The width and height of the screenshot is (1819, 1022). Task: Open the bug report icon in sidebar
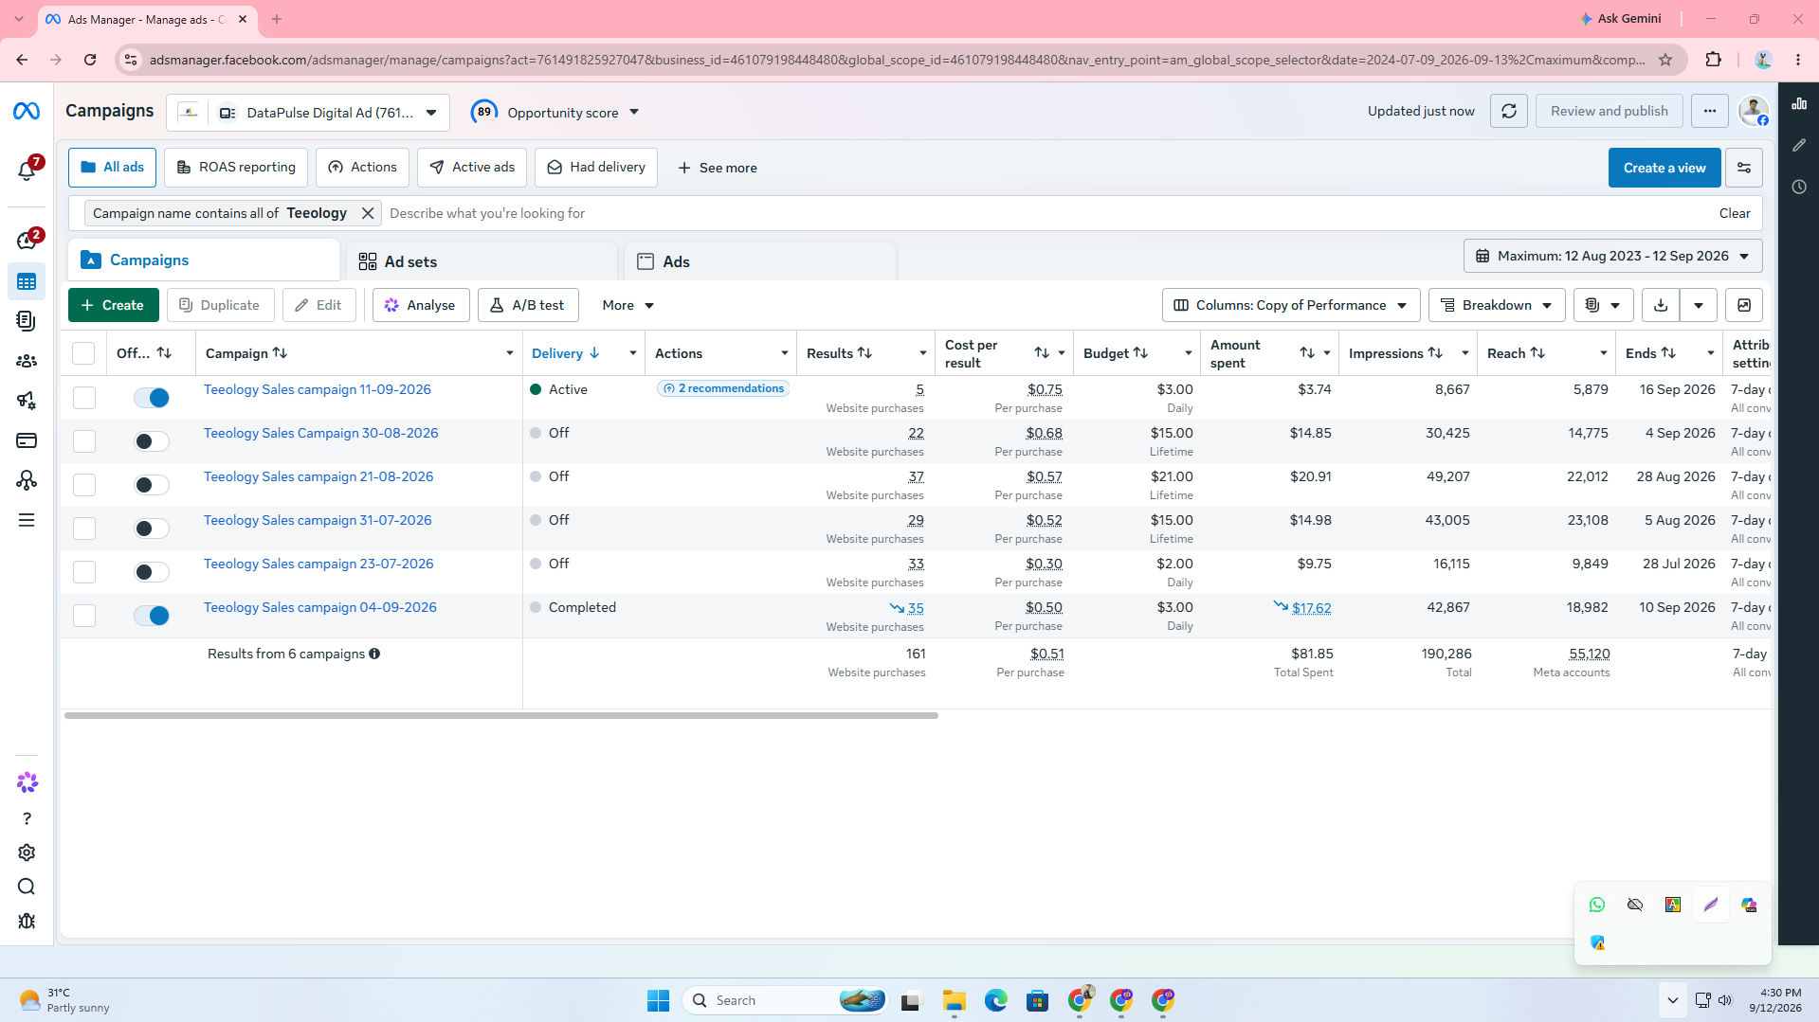point(27,921)
